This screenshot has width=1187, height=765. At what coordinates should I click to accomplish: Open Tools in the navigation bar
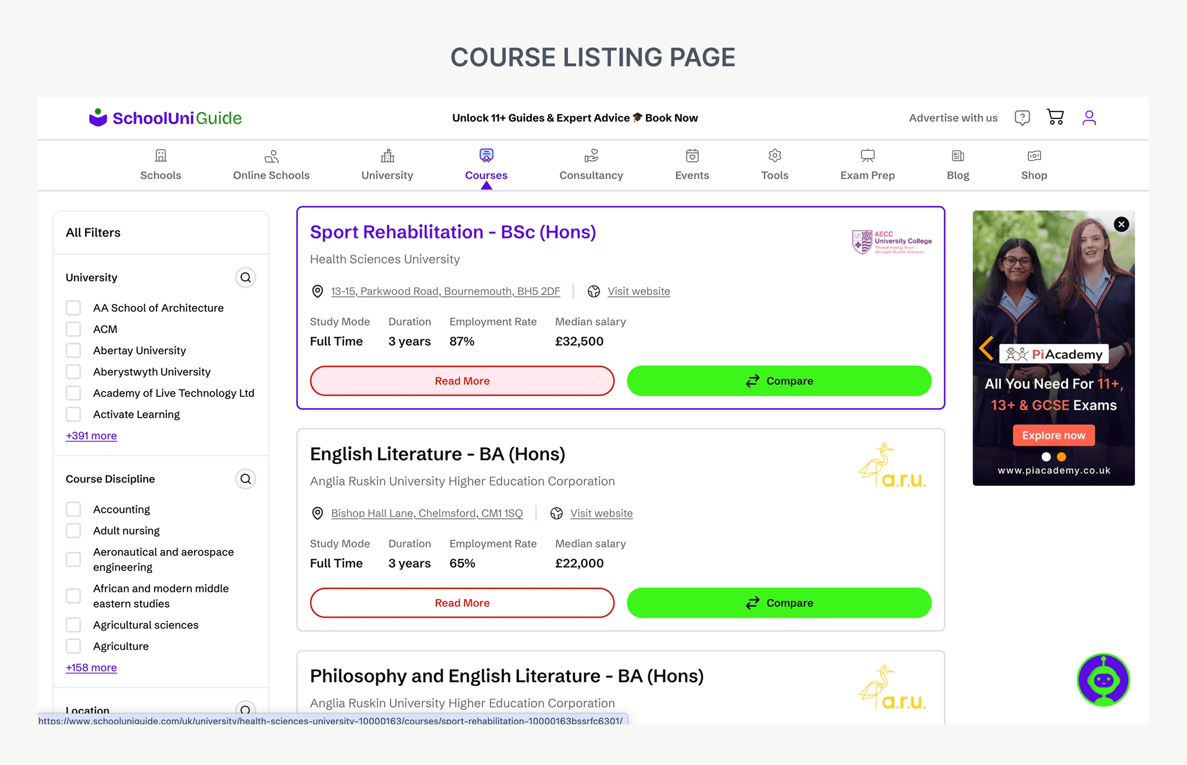pos(775,165)
